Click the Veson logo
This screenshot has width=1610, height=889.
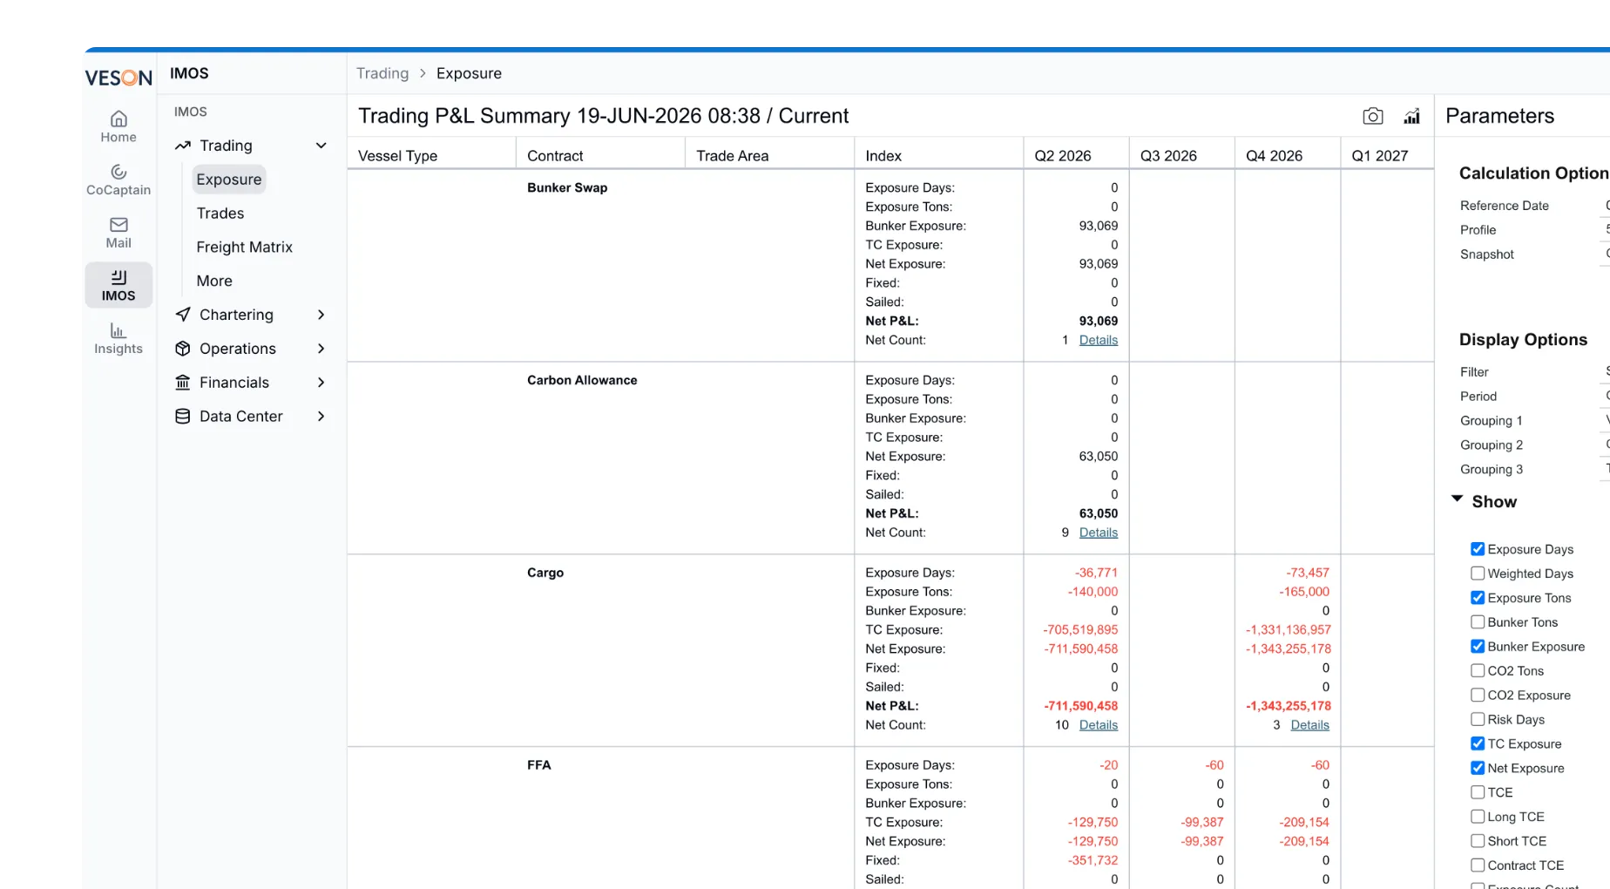pyautogui.click(x=118, y=78)
